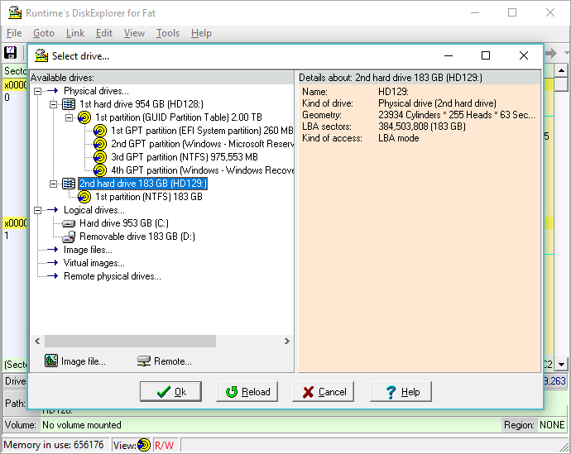Click the Hard drive C: icon

click(69, 223)
